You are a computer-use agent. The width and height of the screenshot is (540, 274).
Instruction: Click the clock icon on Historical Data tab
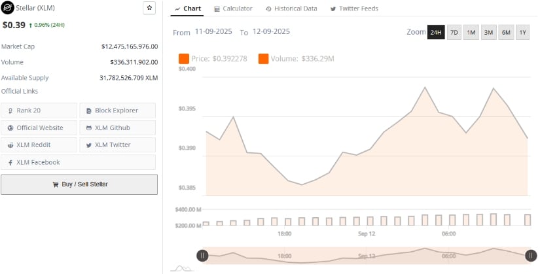268,9
